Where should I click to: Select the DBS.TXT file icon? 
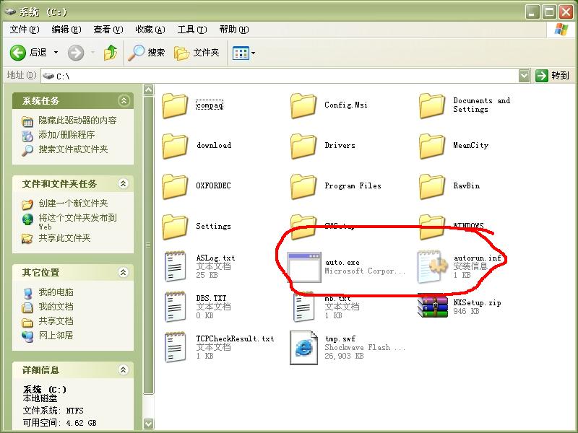(175, 307)
